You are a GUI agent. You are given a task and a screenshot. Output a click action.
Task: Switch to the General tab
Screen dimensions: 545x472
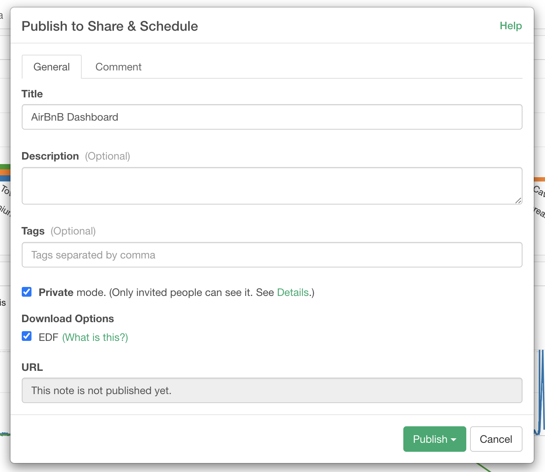click(x=52, y=67)
